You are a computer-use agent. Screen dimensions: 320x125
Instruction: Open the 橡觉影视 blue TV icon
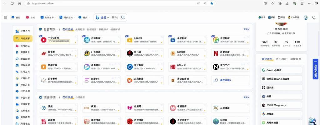173,40
